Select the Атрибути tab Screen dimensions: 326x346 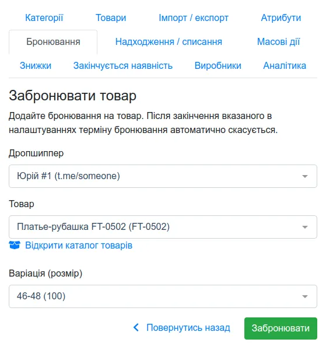(x=281, y=18)
